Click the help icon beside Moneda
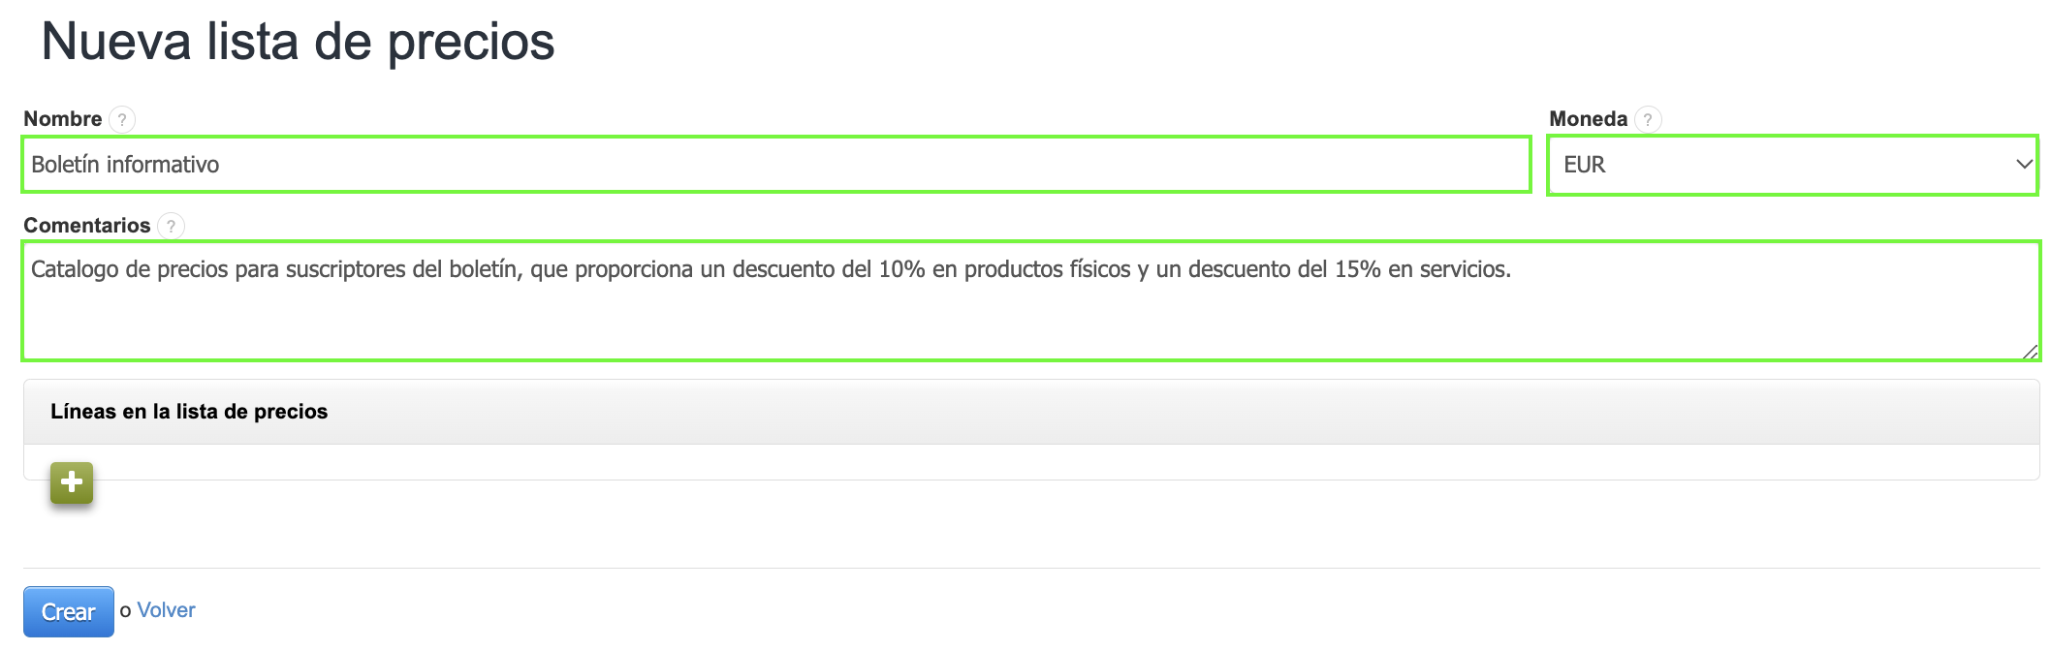Viewport: 2051px width, 651px height. click(x=1648, y=119)
